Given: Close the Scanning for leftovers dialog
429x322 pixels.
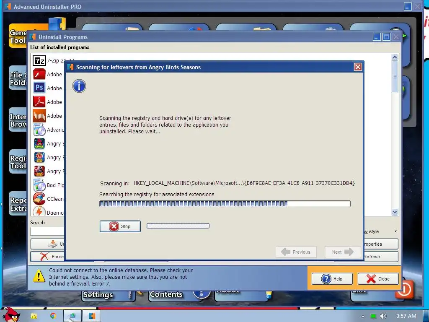Looking at the screenshot, I should [358, 67].
